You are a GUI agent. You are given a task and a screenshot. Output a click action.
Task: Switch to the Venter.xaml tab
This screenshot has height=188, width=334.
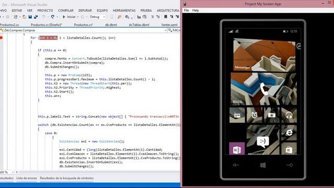pos(169,25)
